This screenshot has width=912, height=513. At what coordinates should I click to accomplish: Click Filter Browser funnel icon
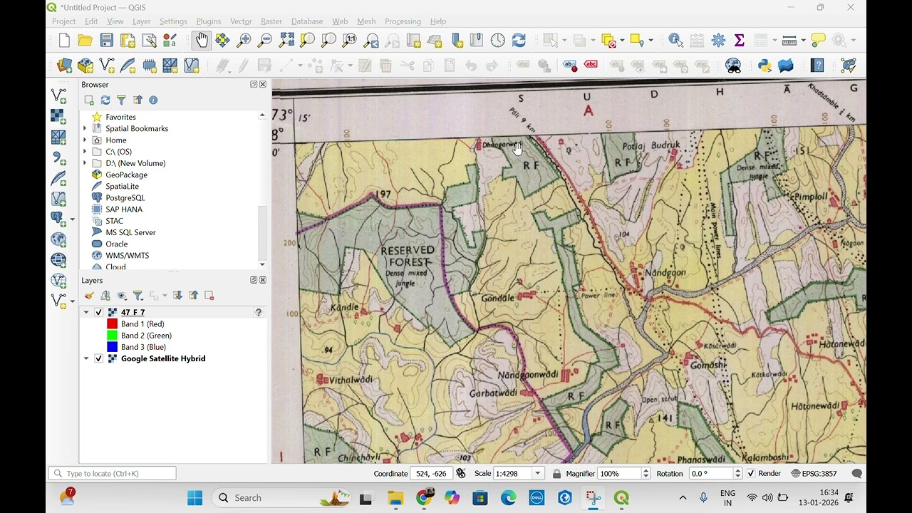tap(121, 100)
